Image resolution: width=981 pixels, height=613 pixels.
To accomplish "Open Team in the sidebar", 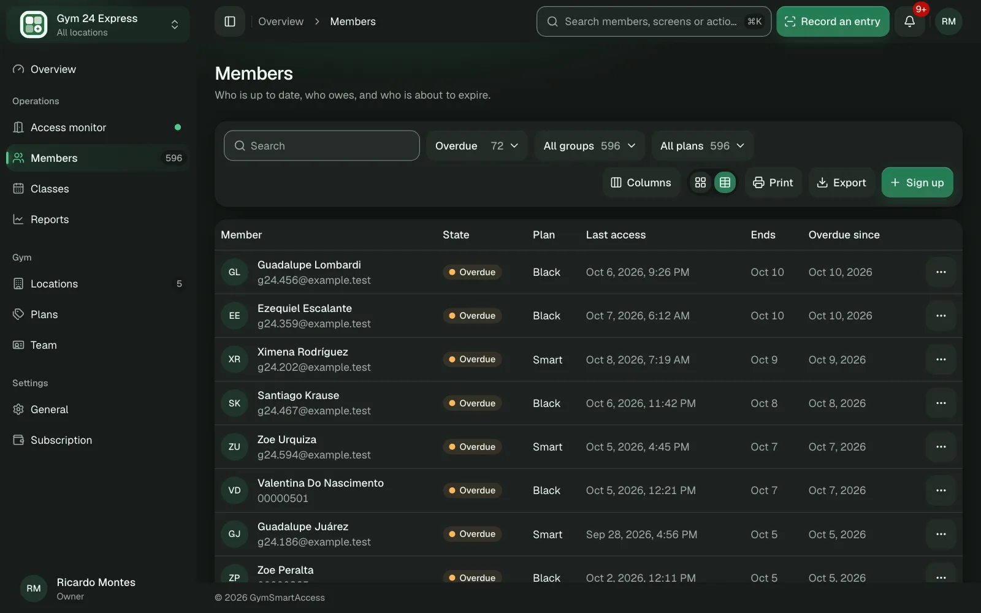I will 98,345.
